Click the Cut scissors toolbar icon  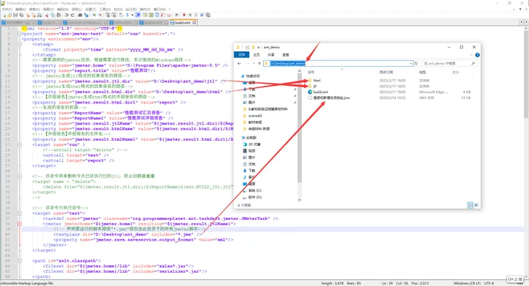47,15
